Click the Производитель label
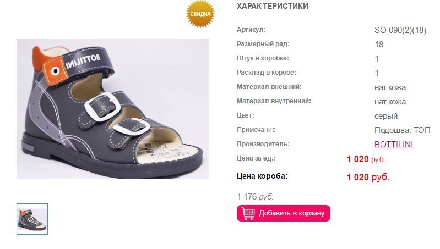Viewport: 440px width, 249px height. pos(263,144)
